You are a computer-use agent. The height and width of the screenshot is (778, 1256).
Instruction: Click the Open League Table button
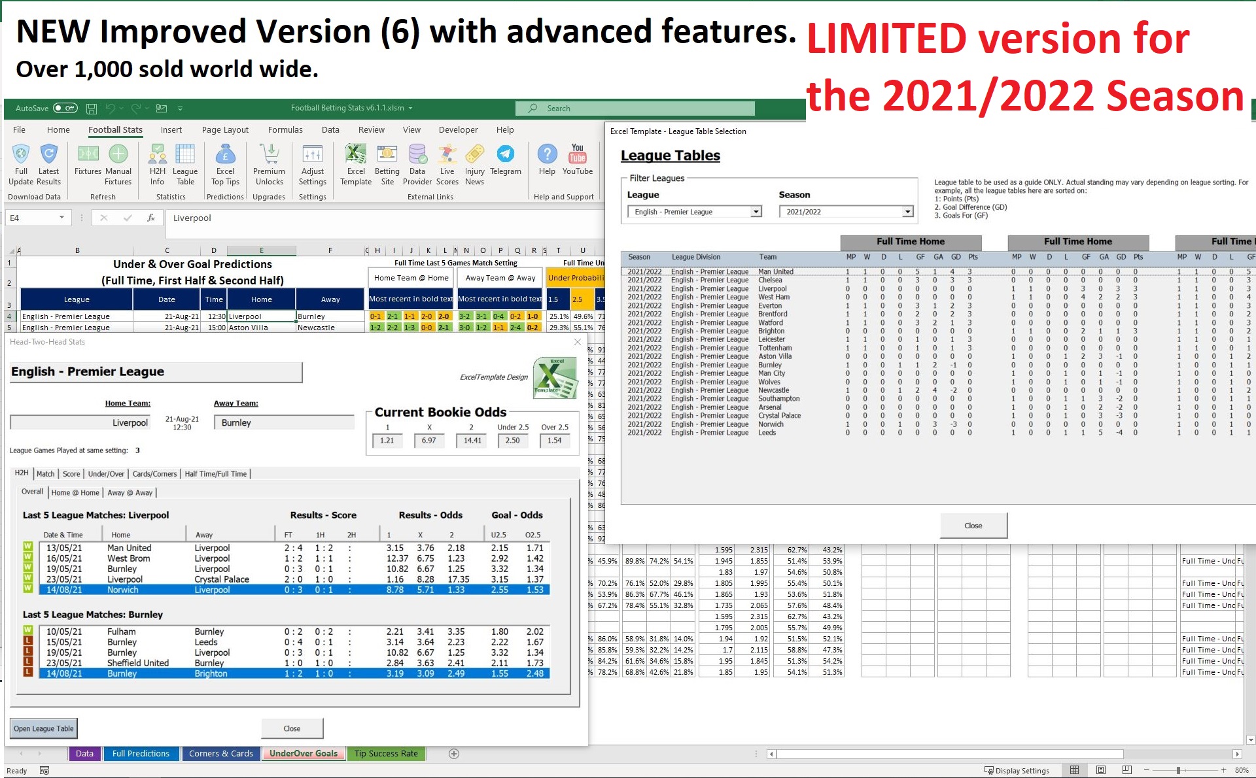pos(44,728)
